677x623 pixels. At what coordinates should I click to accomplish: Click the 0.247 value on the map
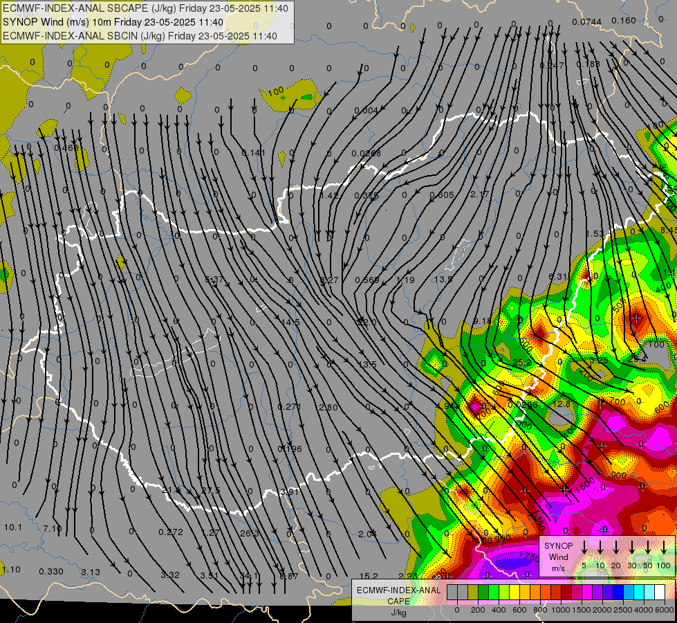click(552, 65)
